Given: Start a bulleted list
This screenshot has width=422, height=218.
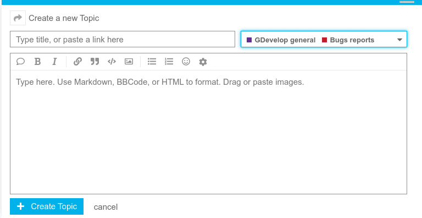Looking at the screenshot, I should coord(152,62).
